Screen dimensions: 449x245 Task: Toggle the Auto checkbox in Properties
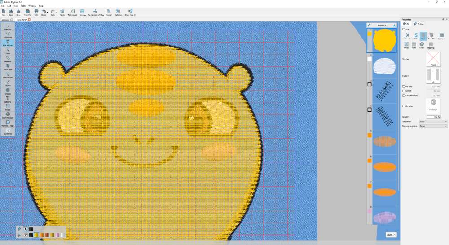tap(404, 30)
